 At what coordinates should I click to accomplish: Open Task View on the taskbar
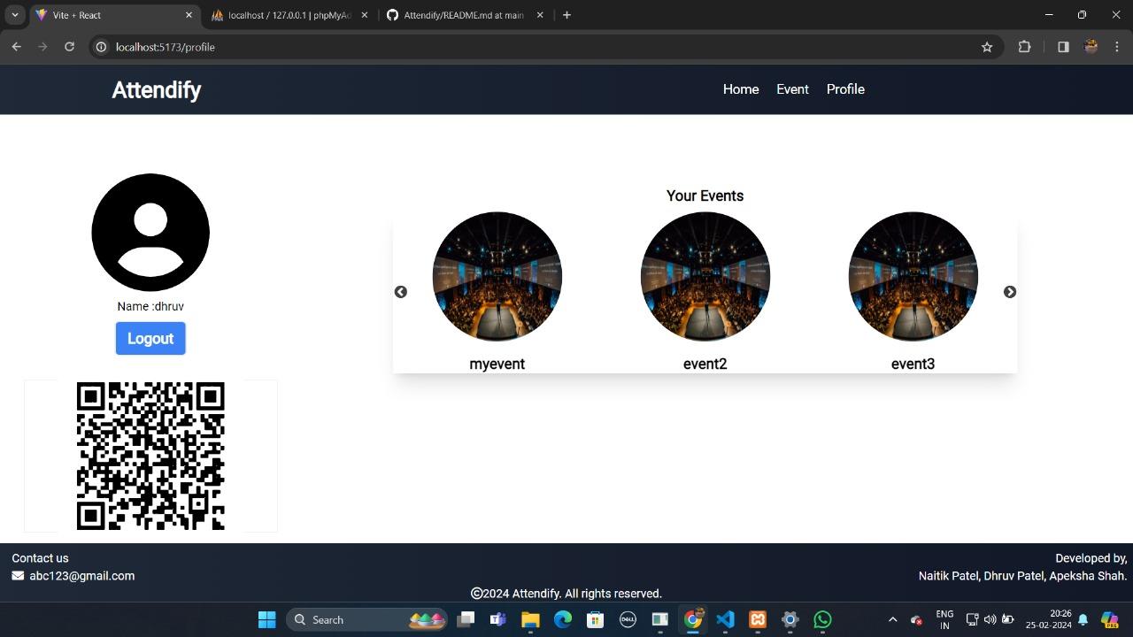(x=466, y=619)
